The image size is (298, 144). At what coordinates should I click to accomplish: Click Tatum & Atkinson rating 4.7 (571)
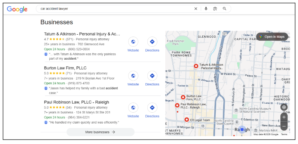point(58,39)
